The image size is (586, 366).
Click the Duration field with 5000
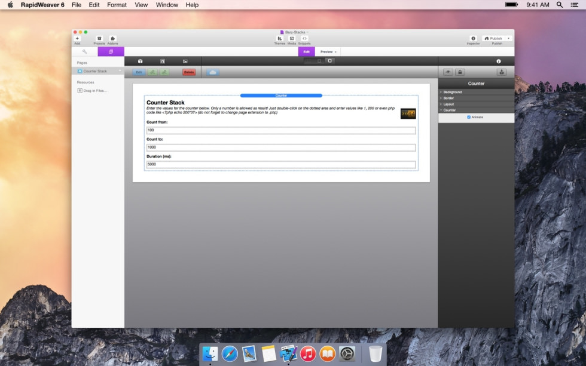coord(281,165)
